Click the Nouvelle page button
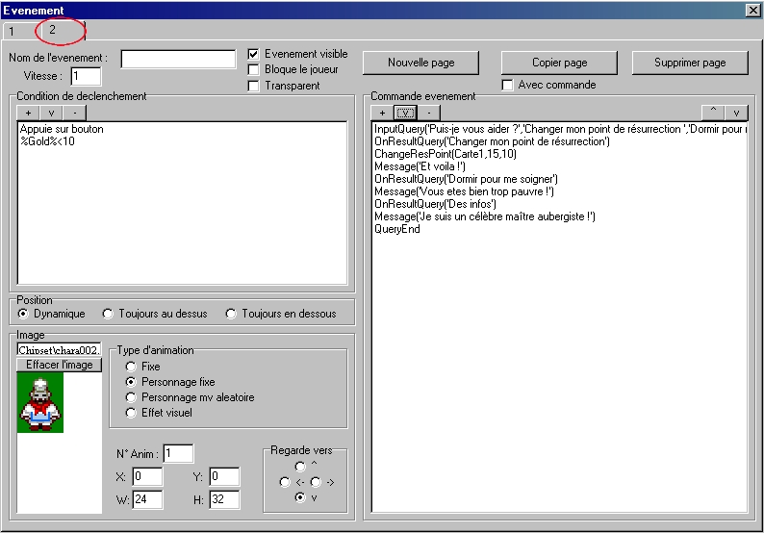 tap(420, 63)
